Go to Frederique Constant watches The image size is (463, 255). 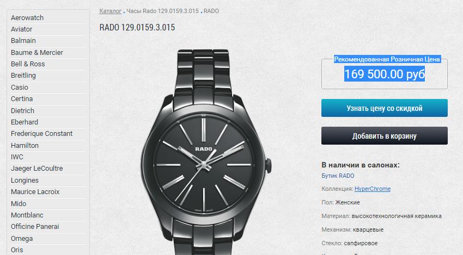click(41, 134)
